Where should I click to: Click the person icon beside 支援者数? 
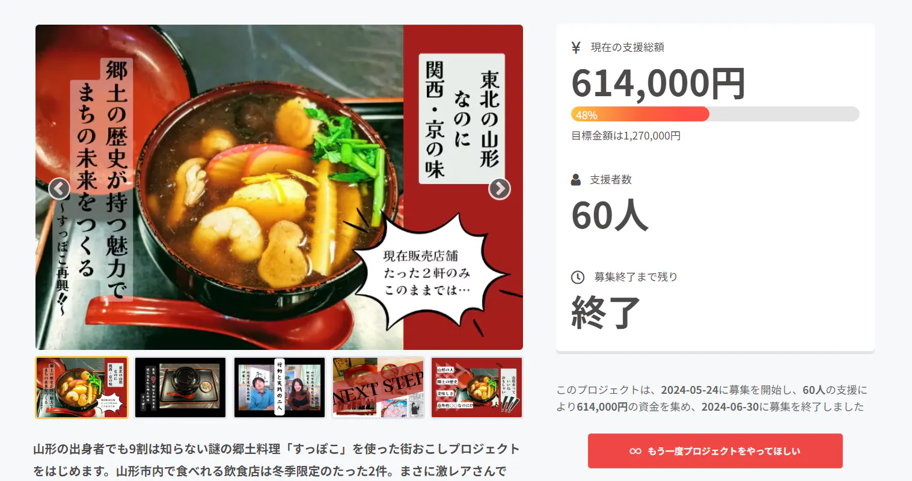point(576,179)
